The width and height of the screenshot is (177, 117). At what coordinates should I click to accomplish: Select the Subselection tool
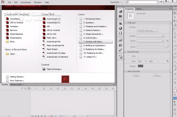click(x=175, y=17)
